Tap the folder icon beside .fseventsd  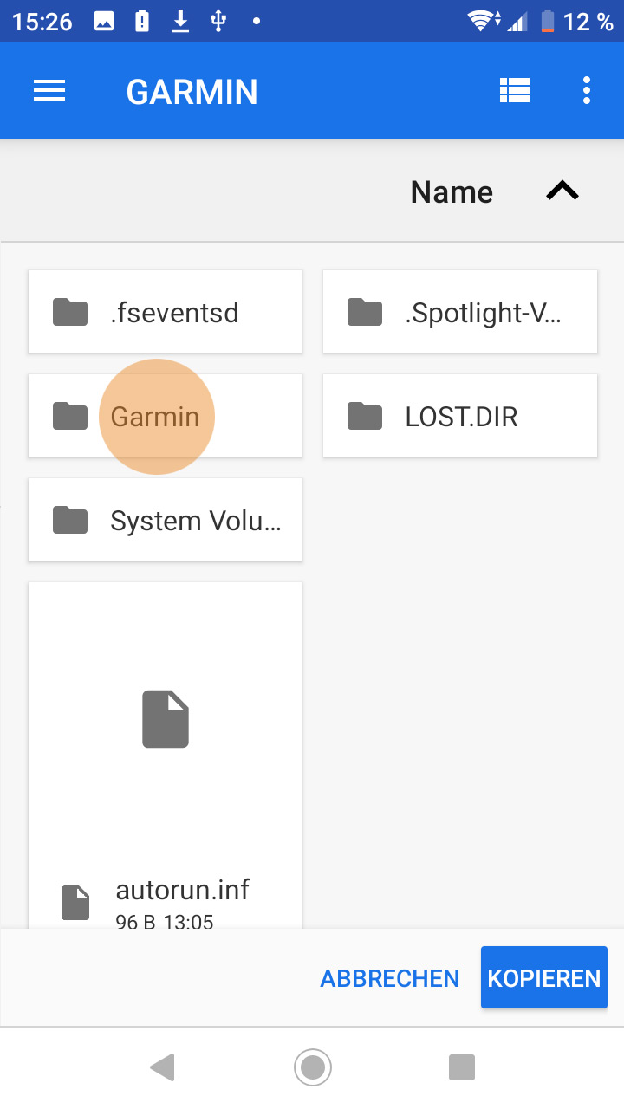point(70,312)
